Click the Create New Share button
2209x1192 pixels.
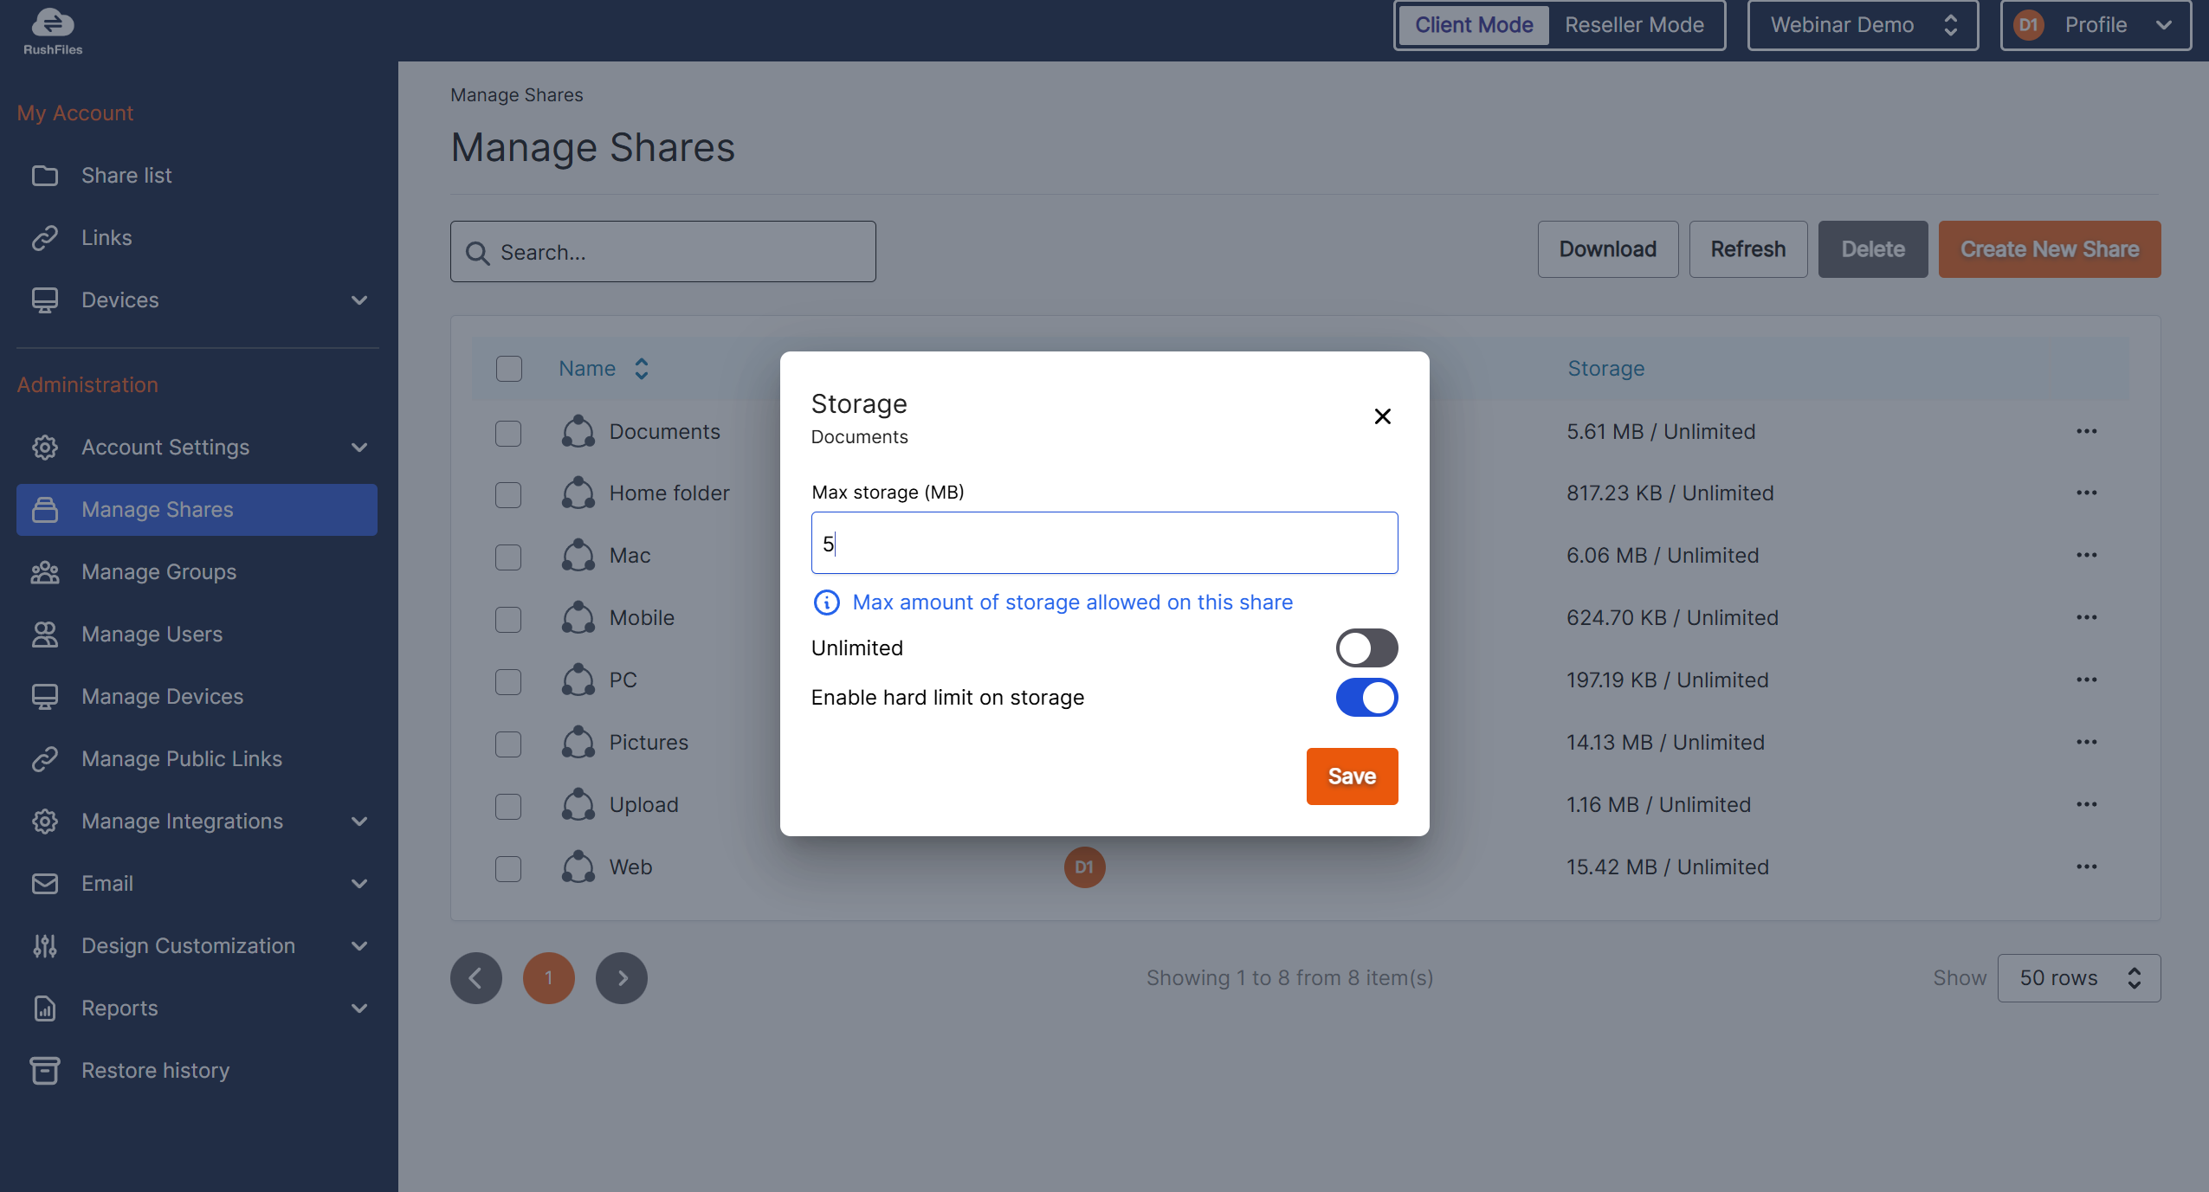coord(2049,249)
